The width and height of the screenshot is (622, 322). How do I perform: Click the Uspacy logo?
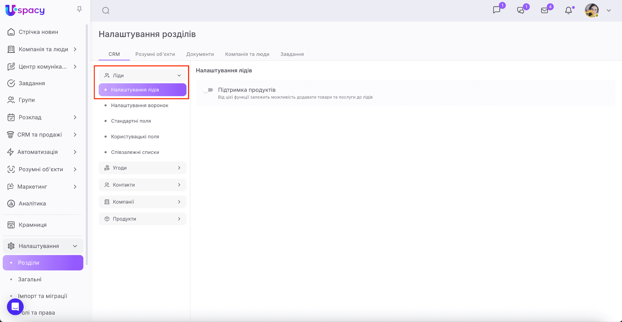[25, 10]
